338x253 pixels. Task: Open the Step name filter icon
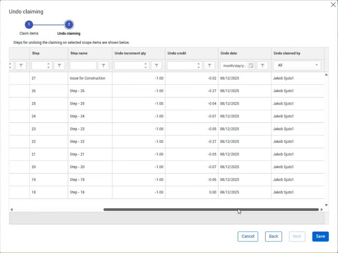coord(104,66)
